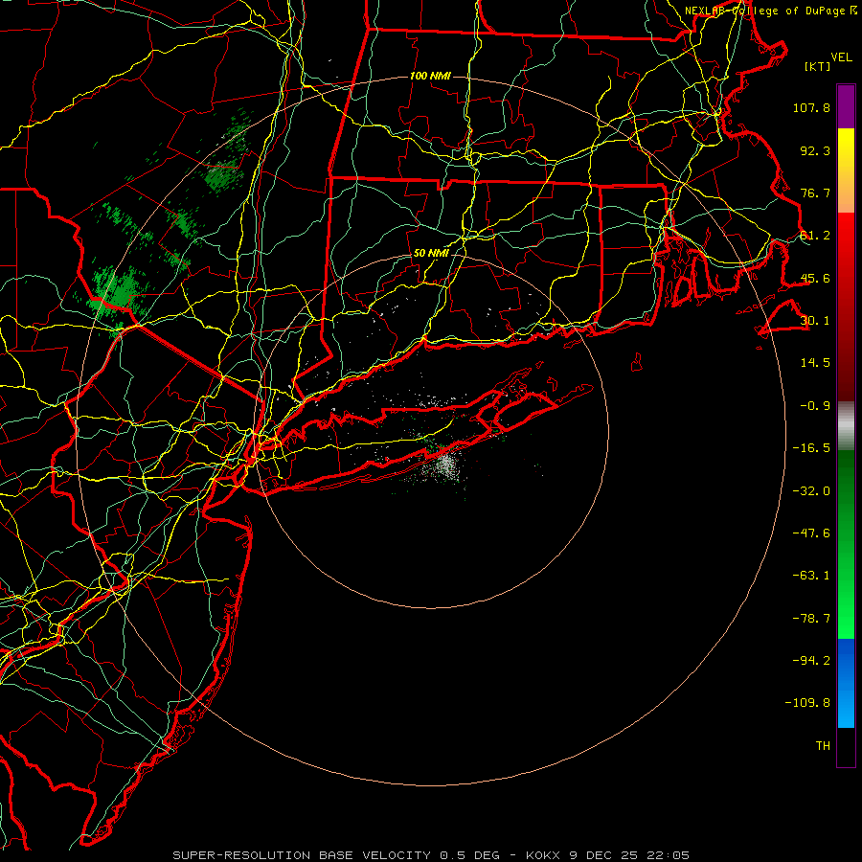Click the 107.8 velocity scale value
This screenshot has height=862, width=862.
point(811,107)
